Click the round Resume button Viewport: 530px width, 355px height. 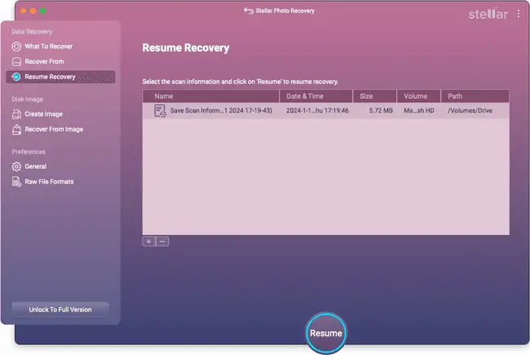click(x=326, y=333)
